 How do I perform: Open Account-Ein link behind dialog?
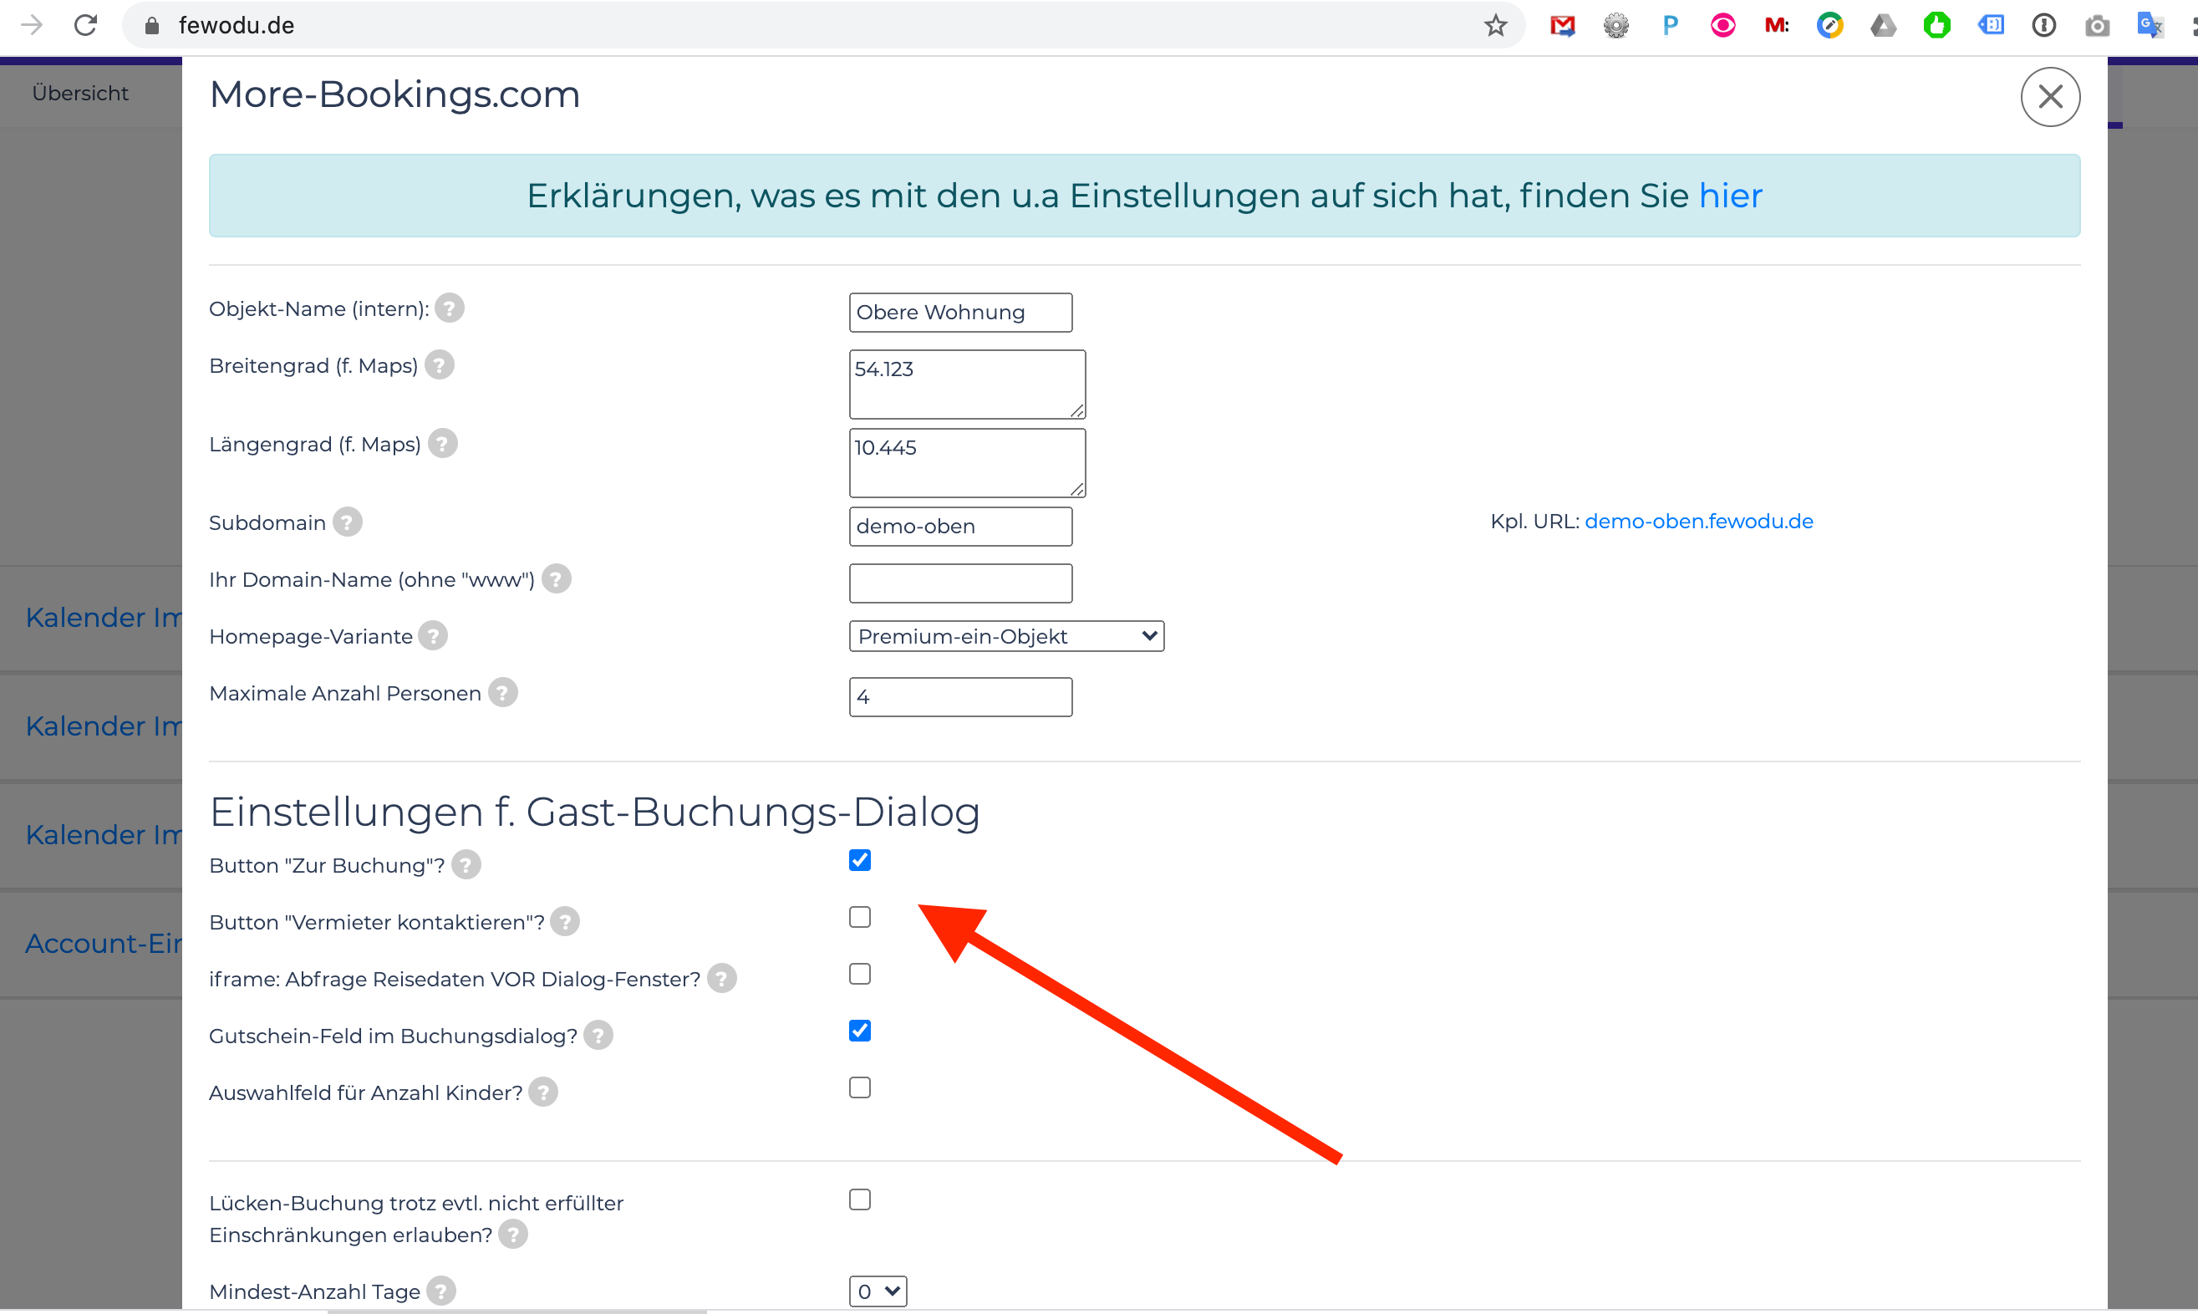[x=104, y=944]
